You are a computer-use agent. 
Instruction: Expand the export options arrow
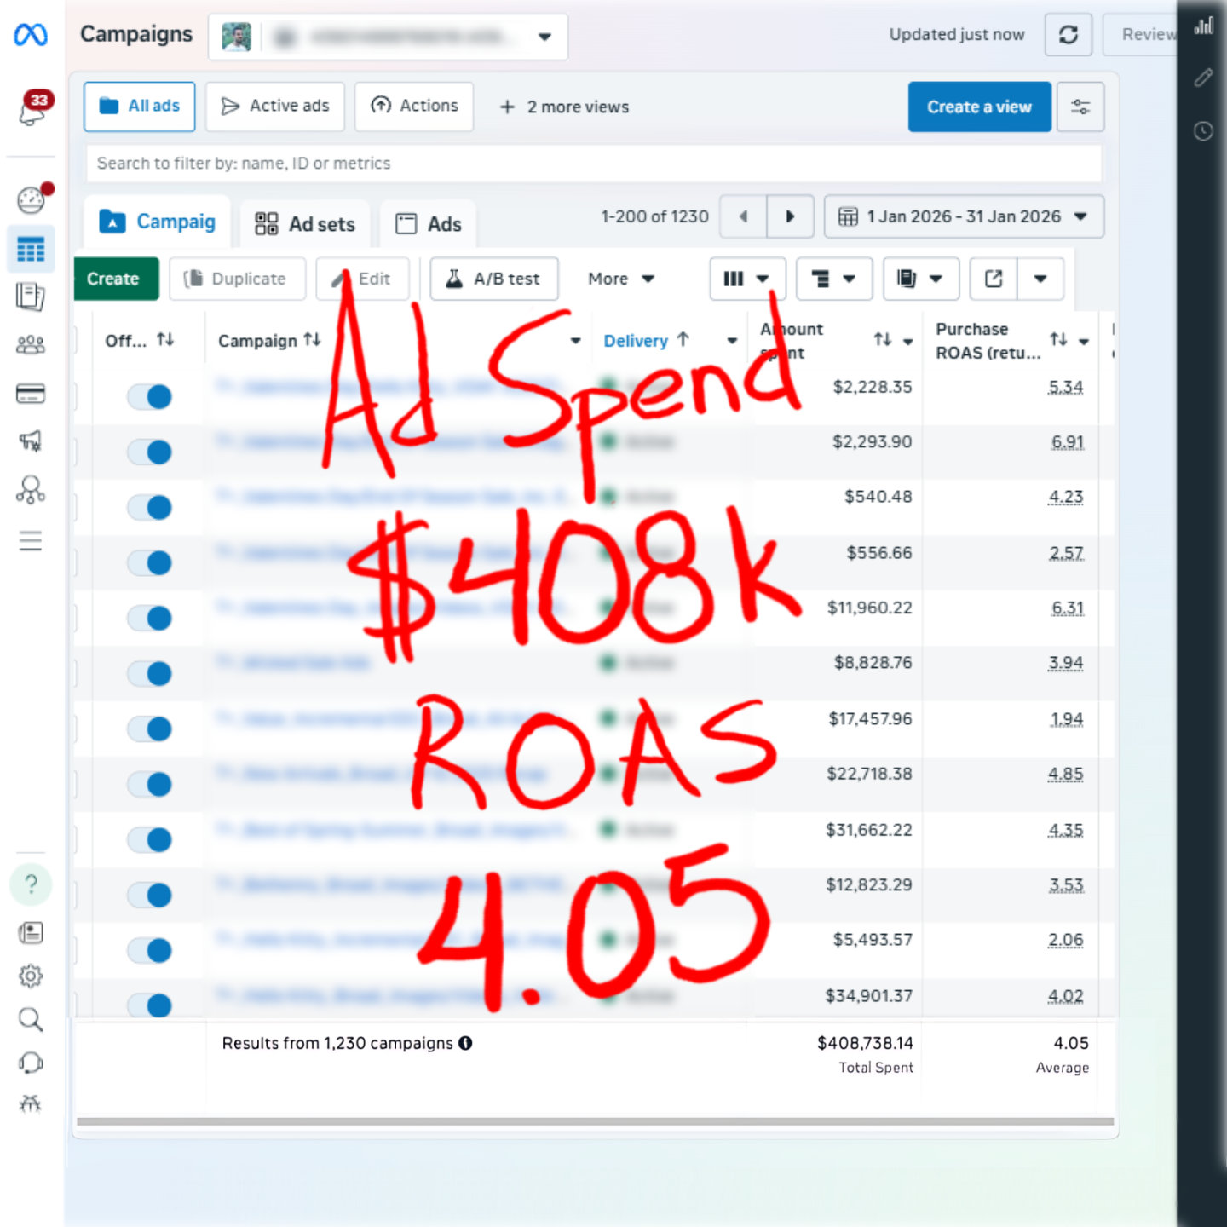click(x=1040, y=279)
